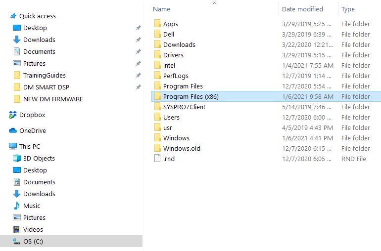381x251 pixels.
Task: Sort by the Name column header
Action: (x=162, y=9)
